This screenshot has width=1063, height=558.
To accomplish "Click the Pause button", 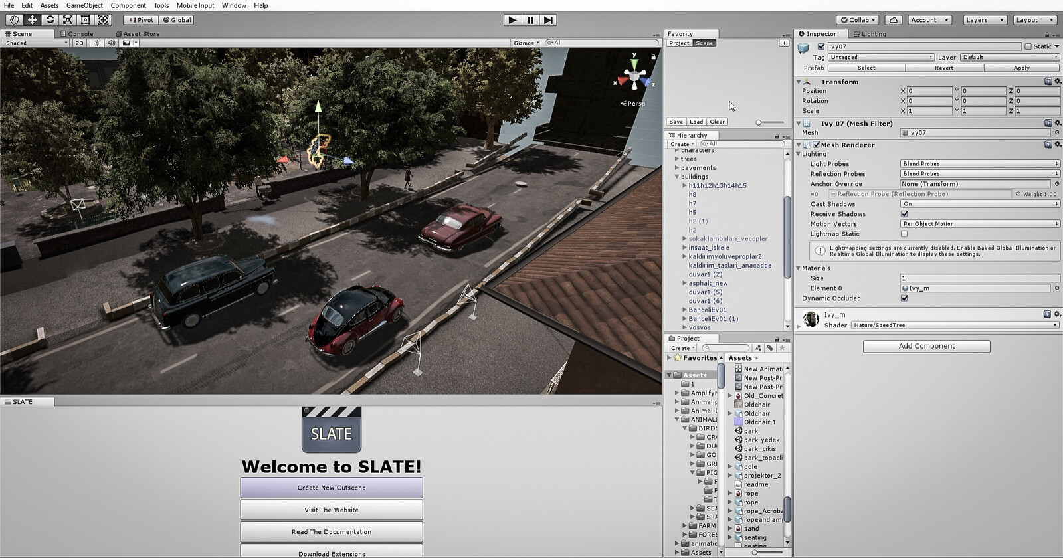I will click(x=530, y=20).
